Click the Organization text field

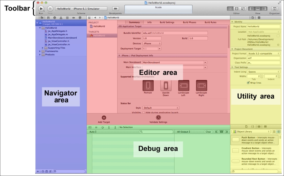[264, 58]
